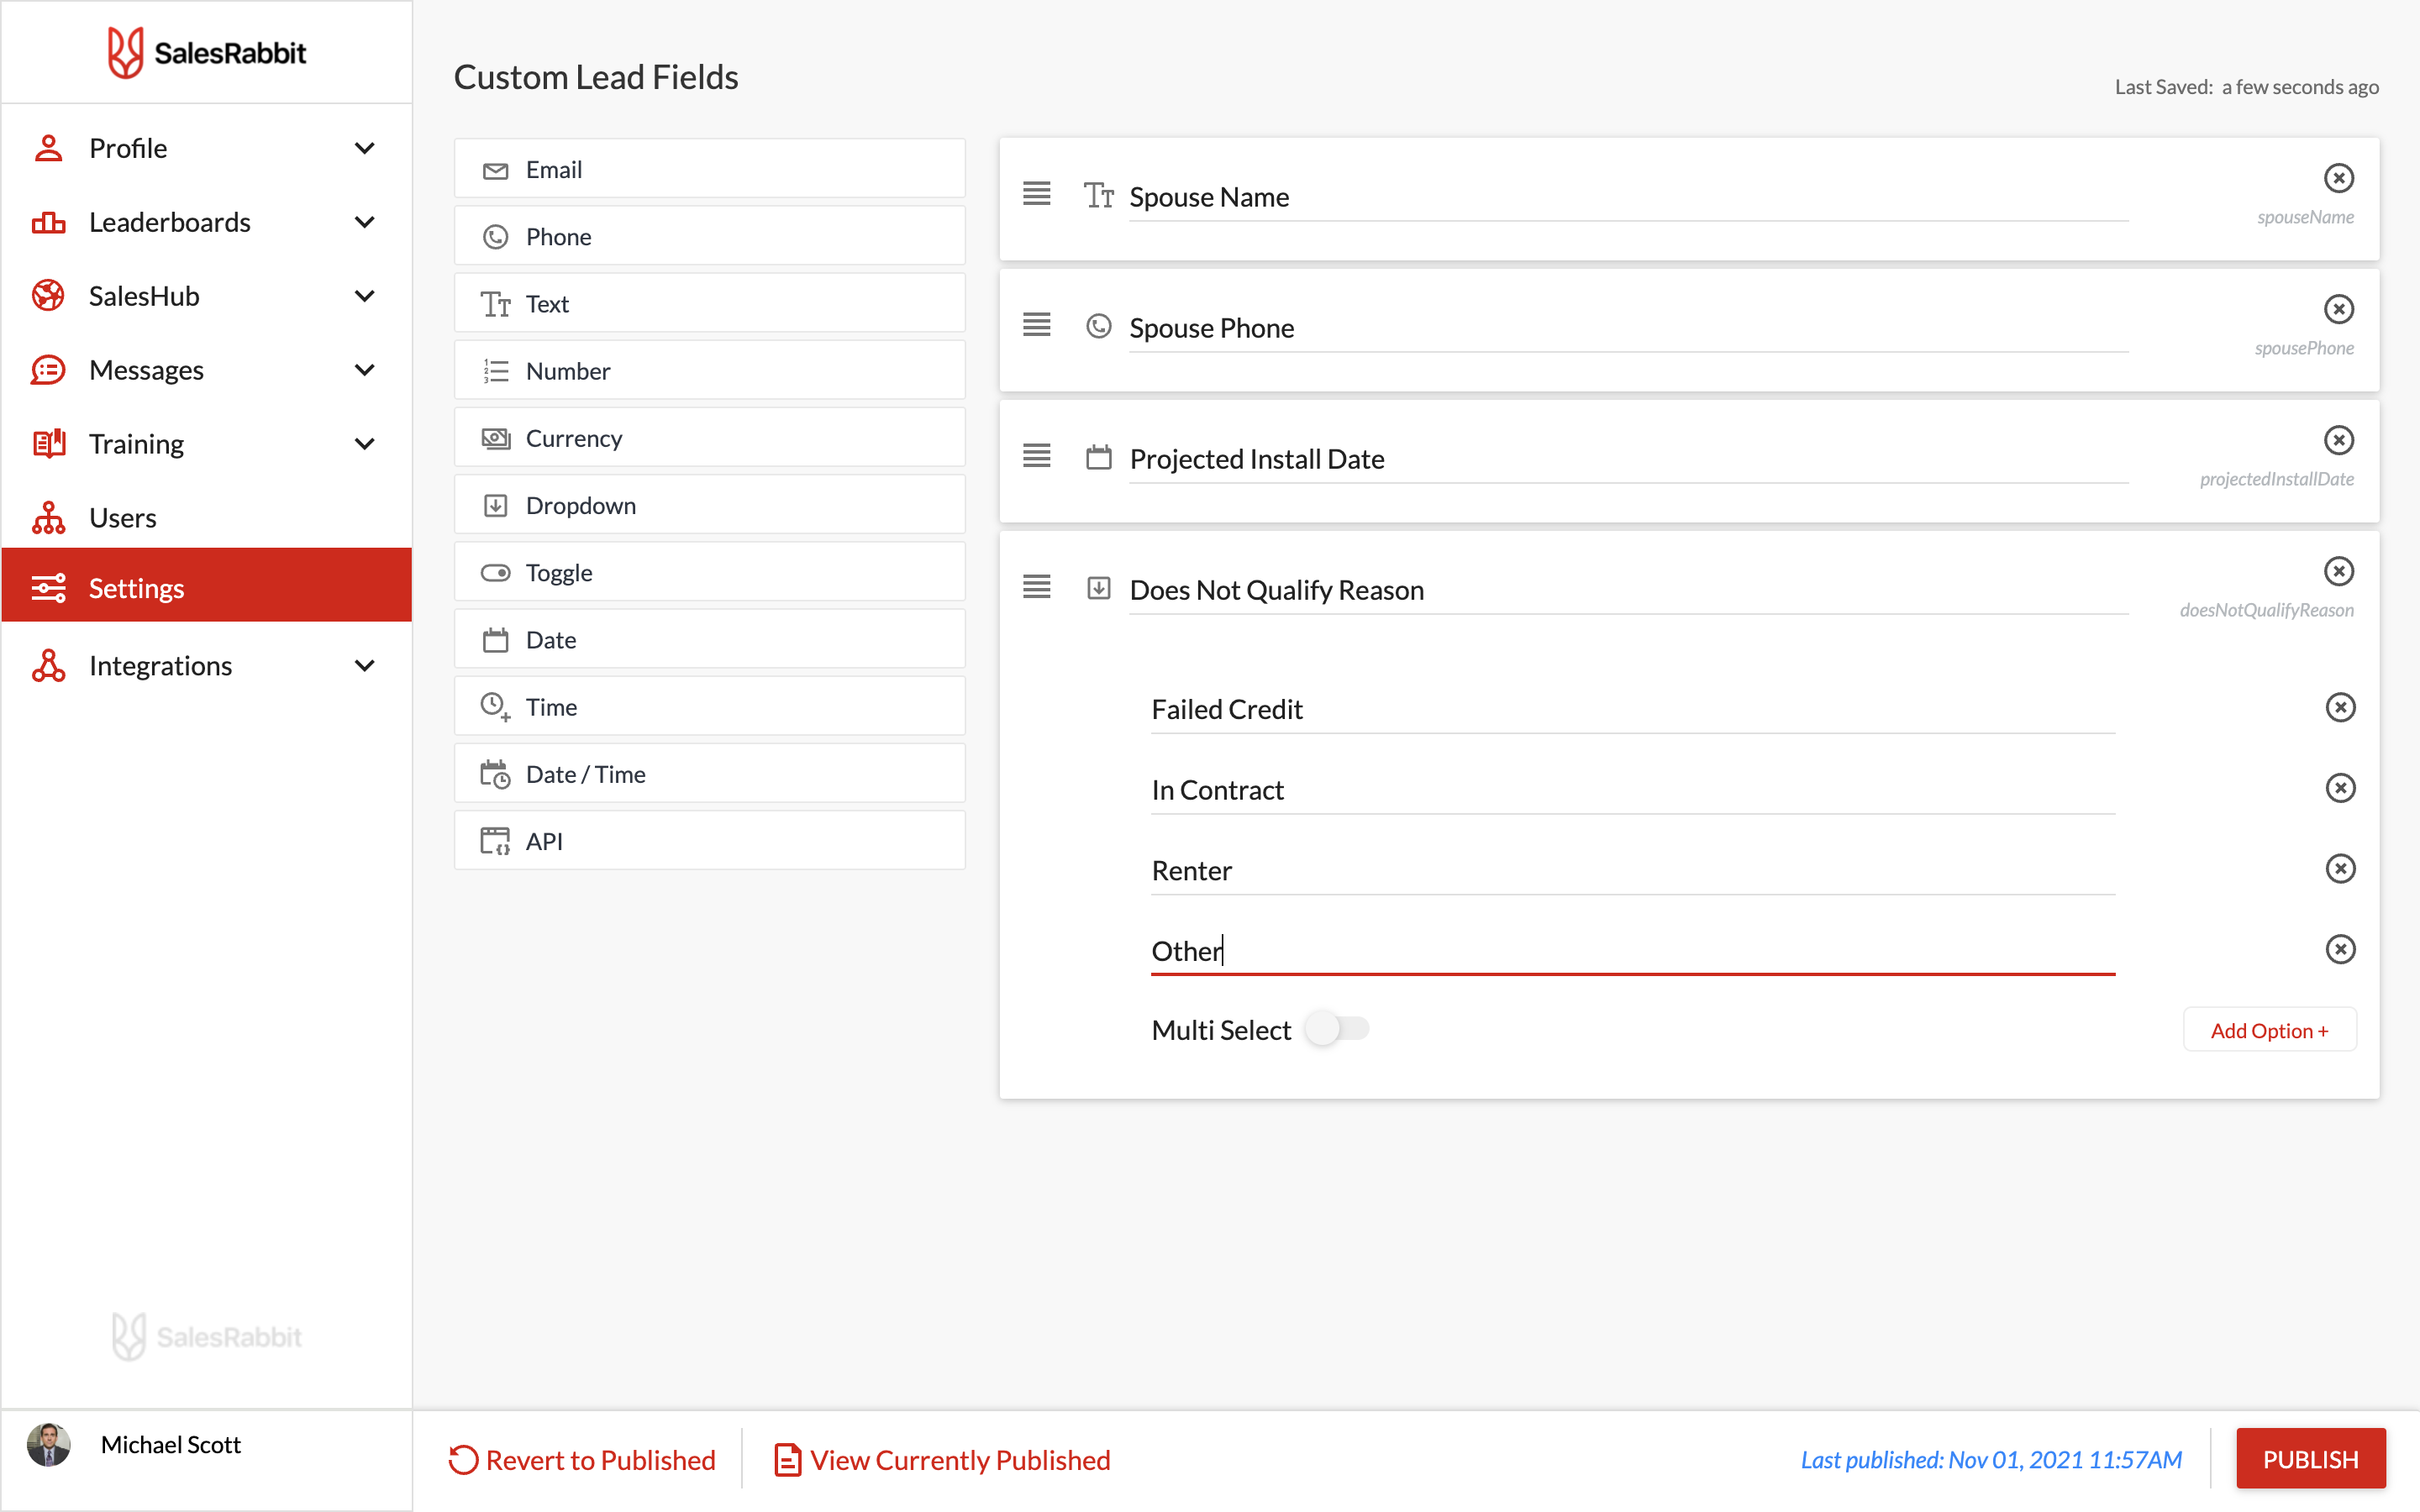
Task: Click the PUBLISH button
Action: pos(2310,1459)
